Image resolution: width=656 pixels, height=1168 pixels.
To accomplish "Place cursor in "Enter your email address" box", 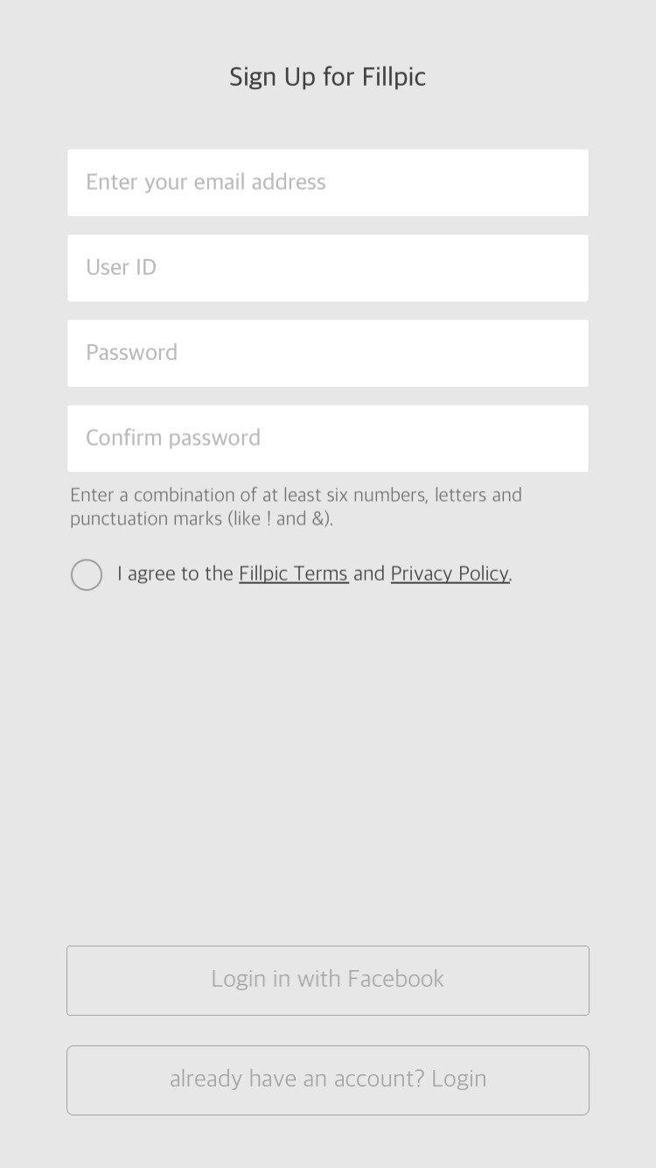I will 327,182.
